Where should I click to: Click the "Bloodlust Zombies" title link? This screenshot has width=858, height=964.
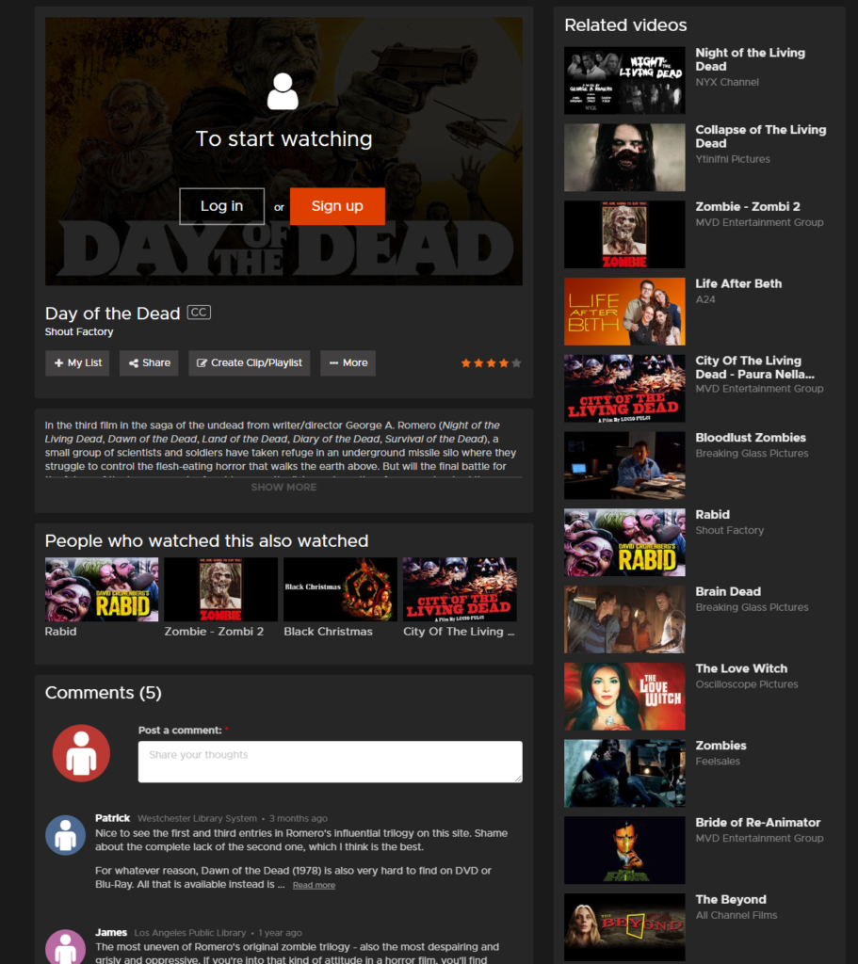[x=751, y=438]
